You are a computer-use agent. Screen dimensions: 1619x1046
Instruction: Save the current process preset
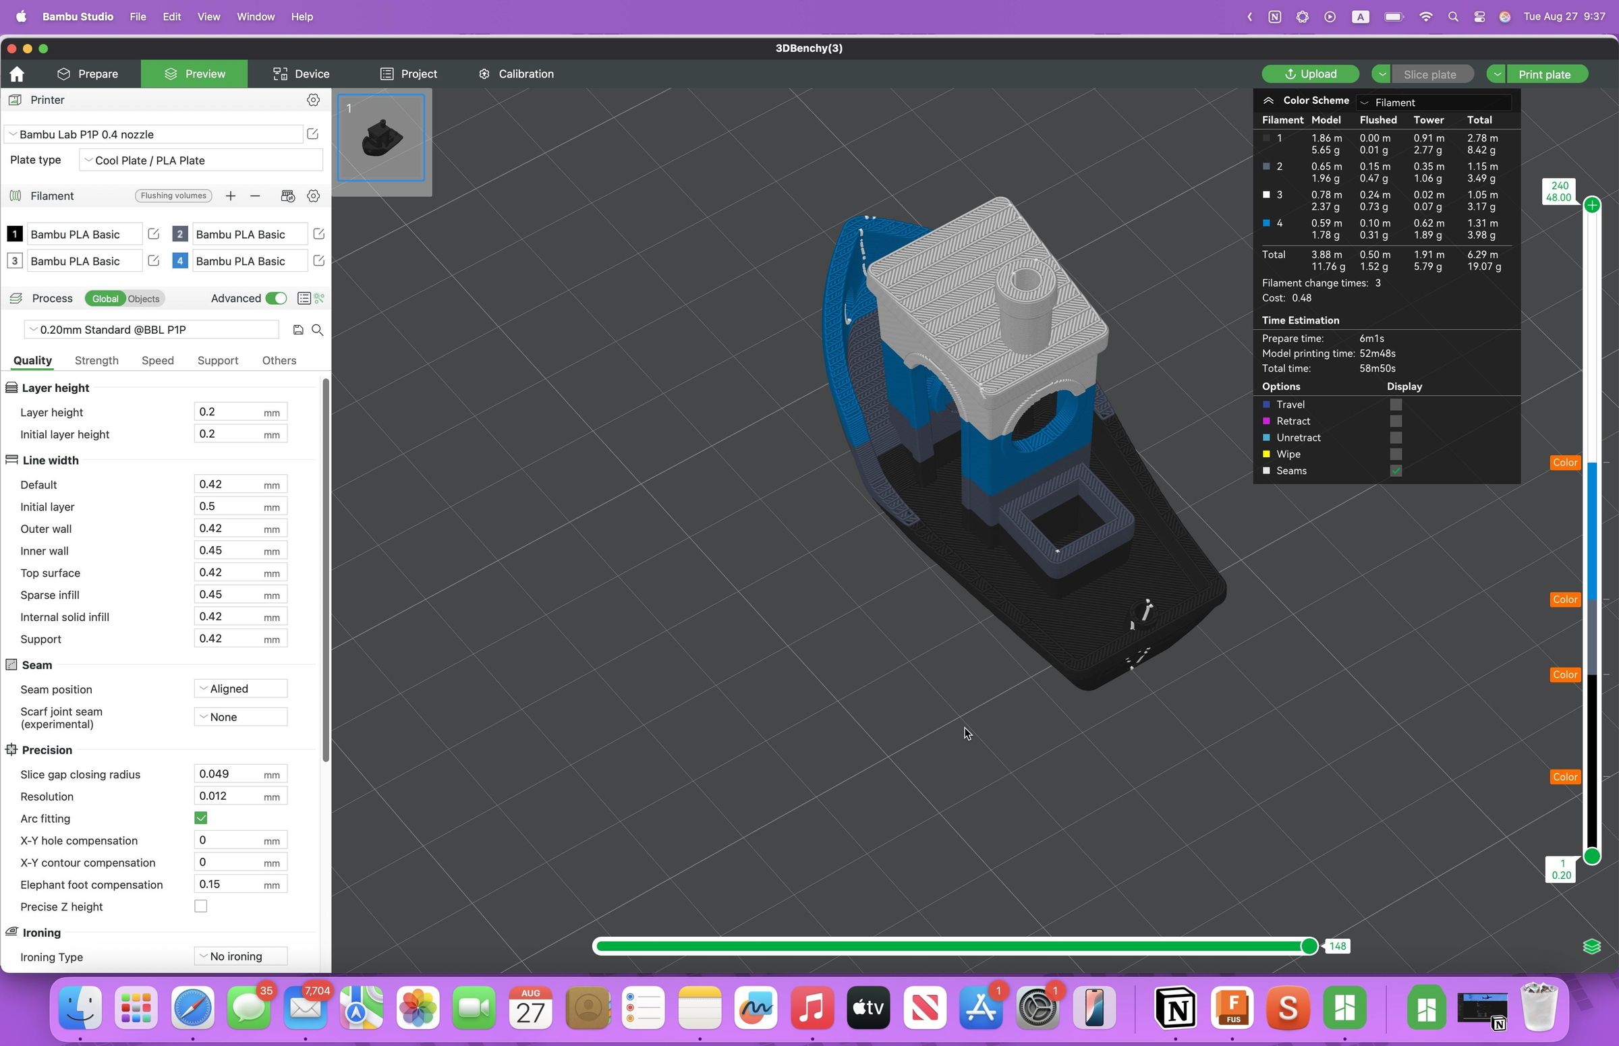(298, 329)
